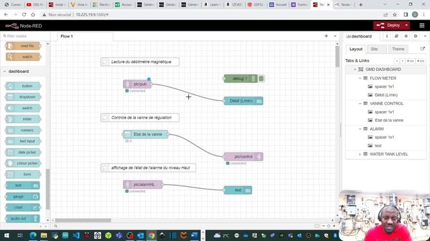Click the canvas horizontal scrollbar thumb
Image resolution: width=430 pixels, height=241 pixels.
point(83,220)
